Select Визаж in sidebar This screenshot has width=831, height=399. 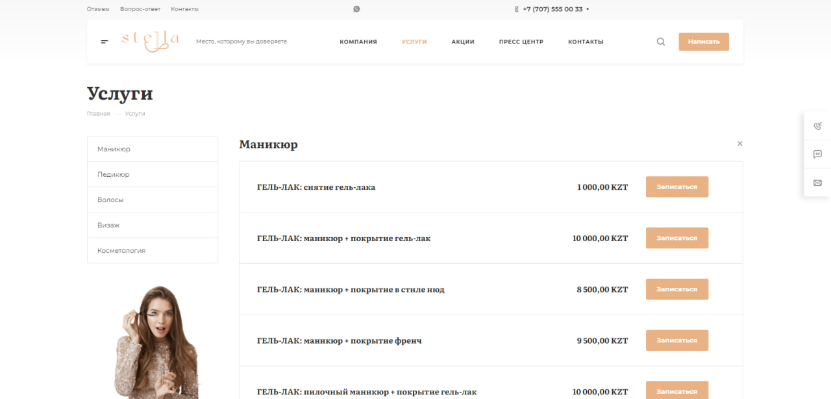[x=153, y=225]
